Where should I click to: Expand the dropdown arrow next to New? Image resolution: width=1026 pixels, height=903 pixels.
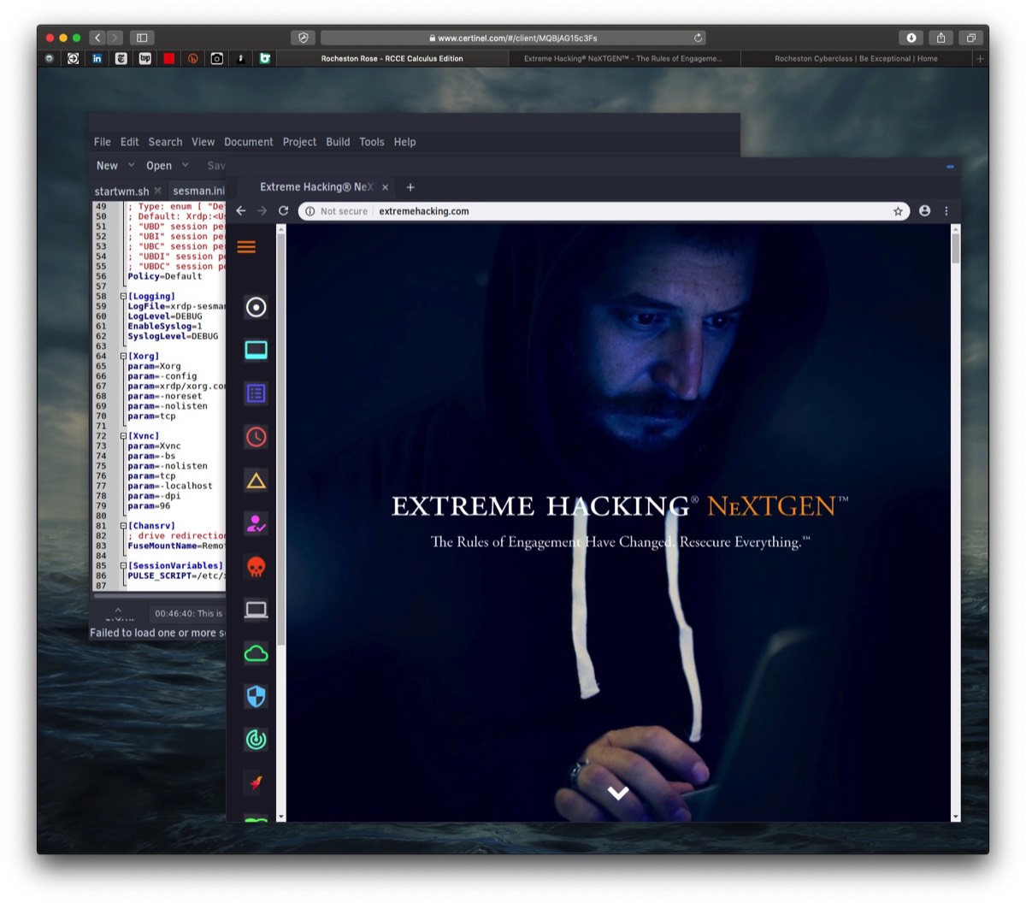[132, 165]
